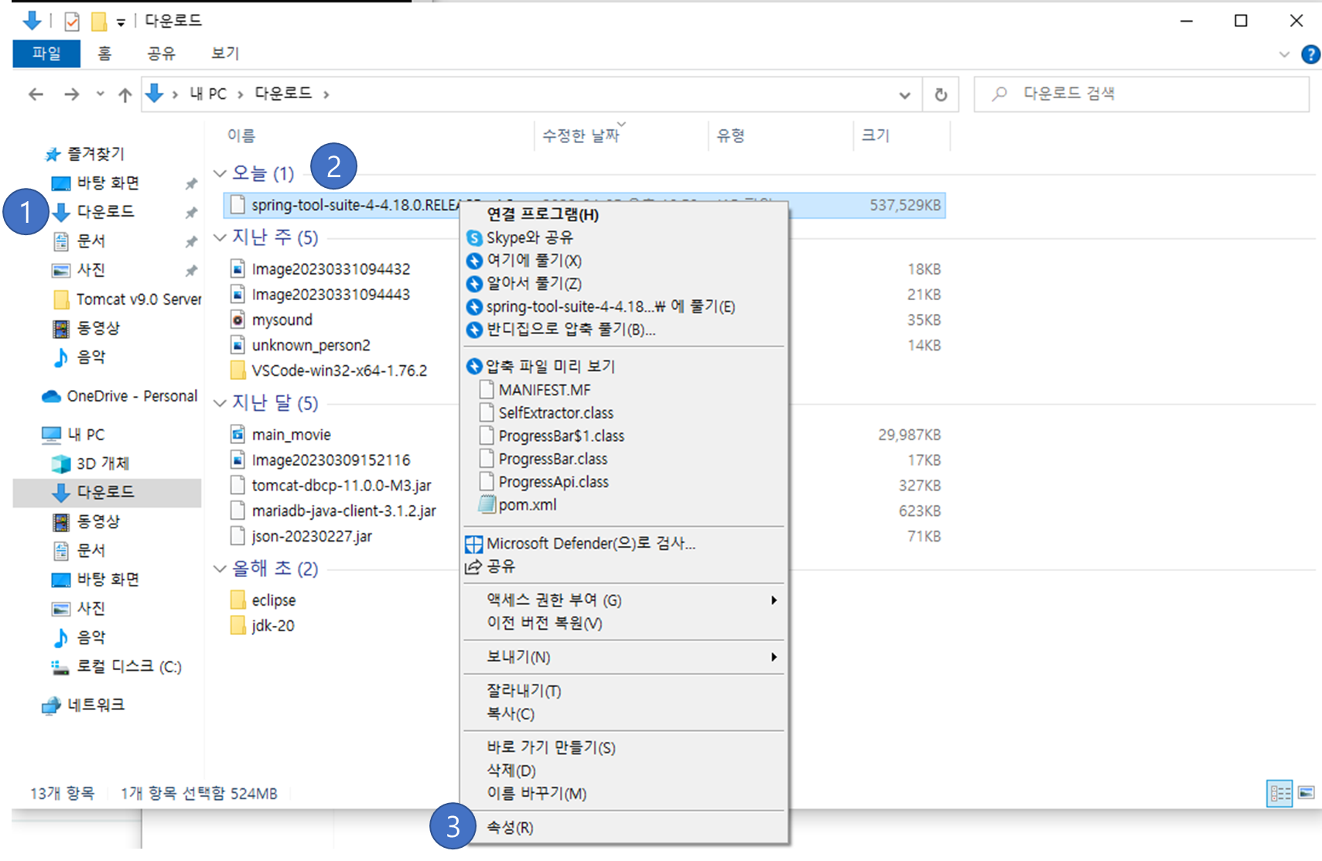The image size is (1322, 861).
Task: Click 다운로드 in address breadcrumb
Action: coord(283,94)
